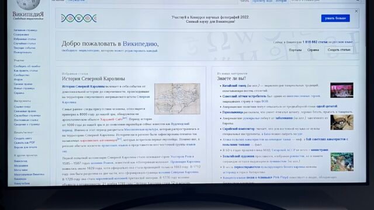
Task: Open 'Новые страницы' in the sidebar
Action: [x=24, y=88]
